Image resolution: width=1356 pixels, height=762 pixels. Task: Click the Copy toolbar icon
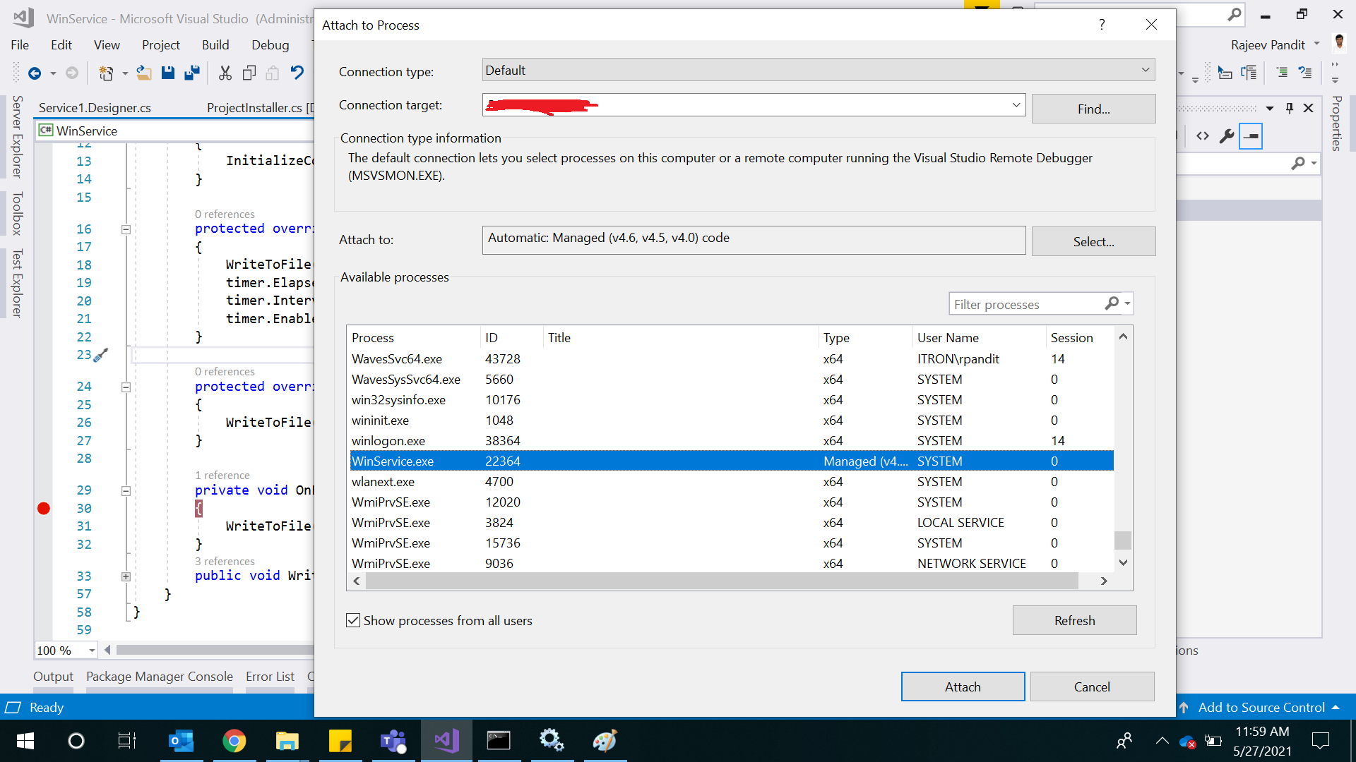(x=249, y=73)
